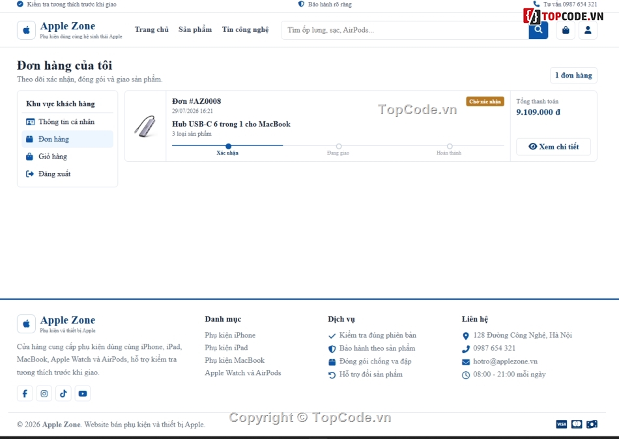619x439 pixels.
Task: Click the Hoàn thành progress step marker
Action: [450, 146]
